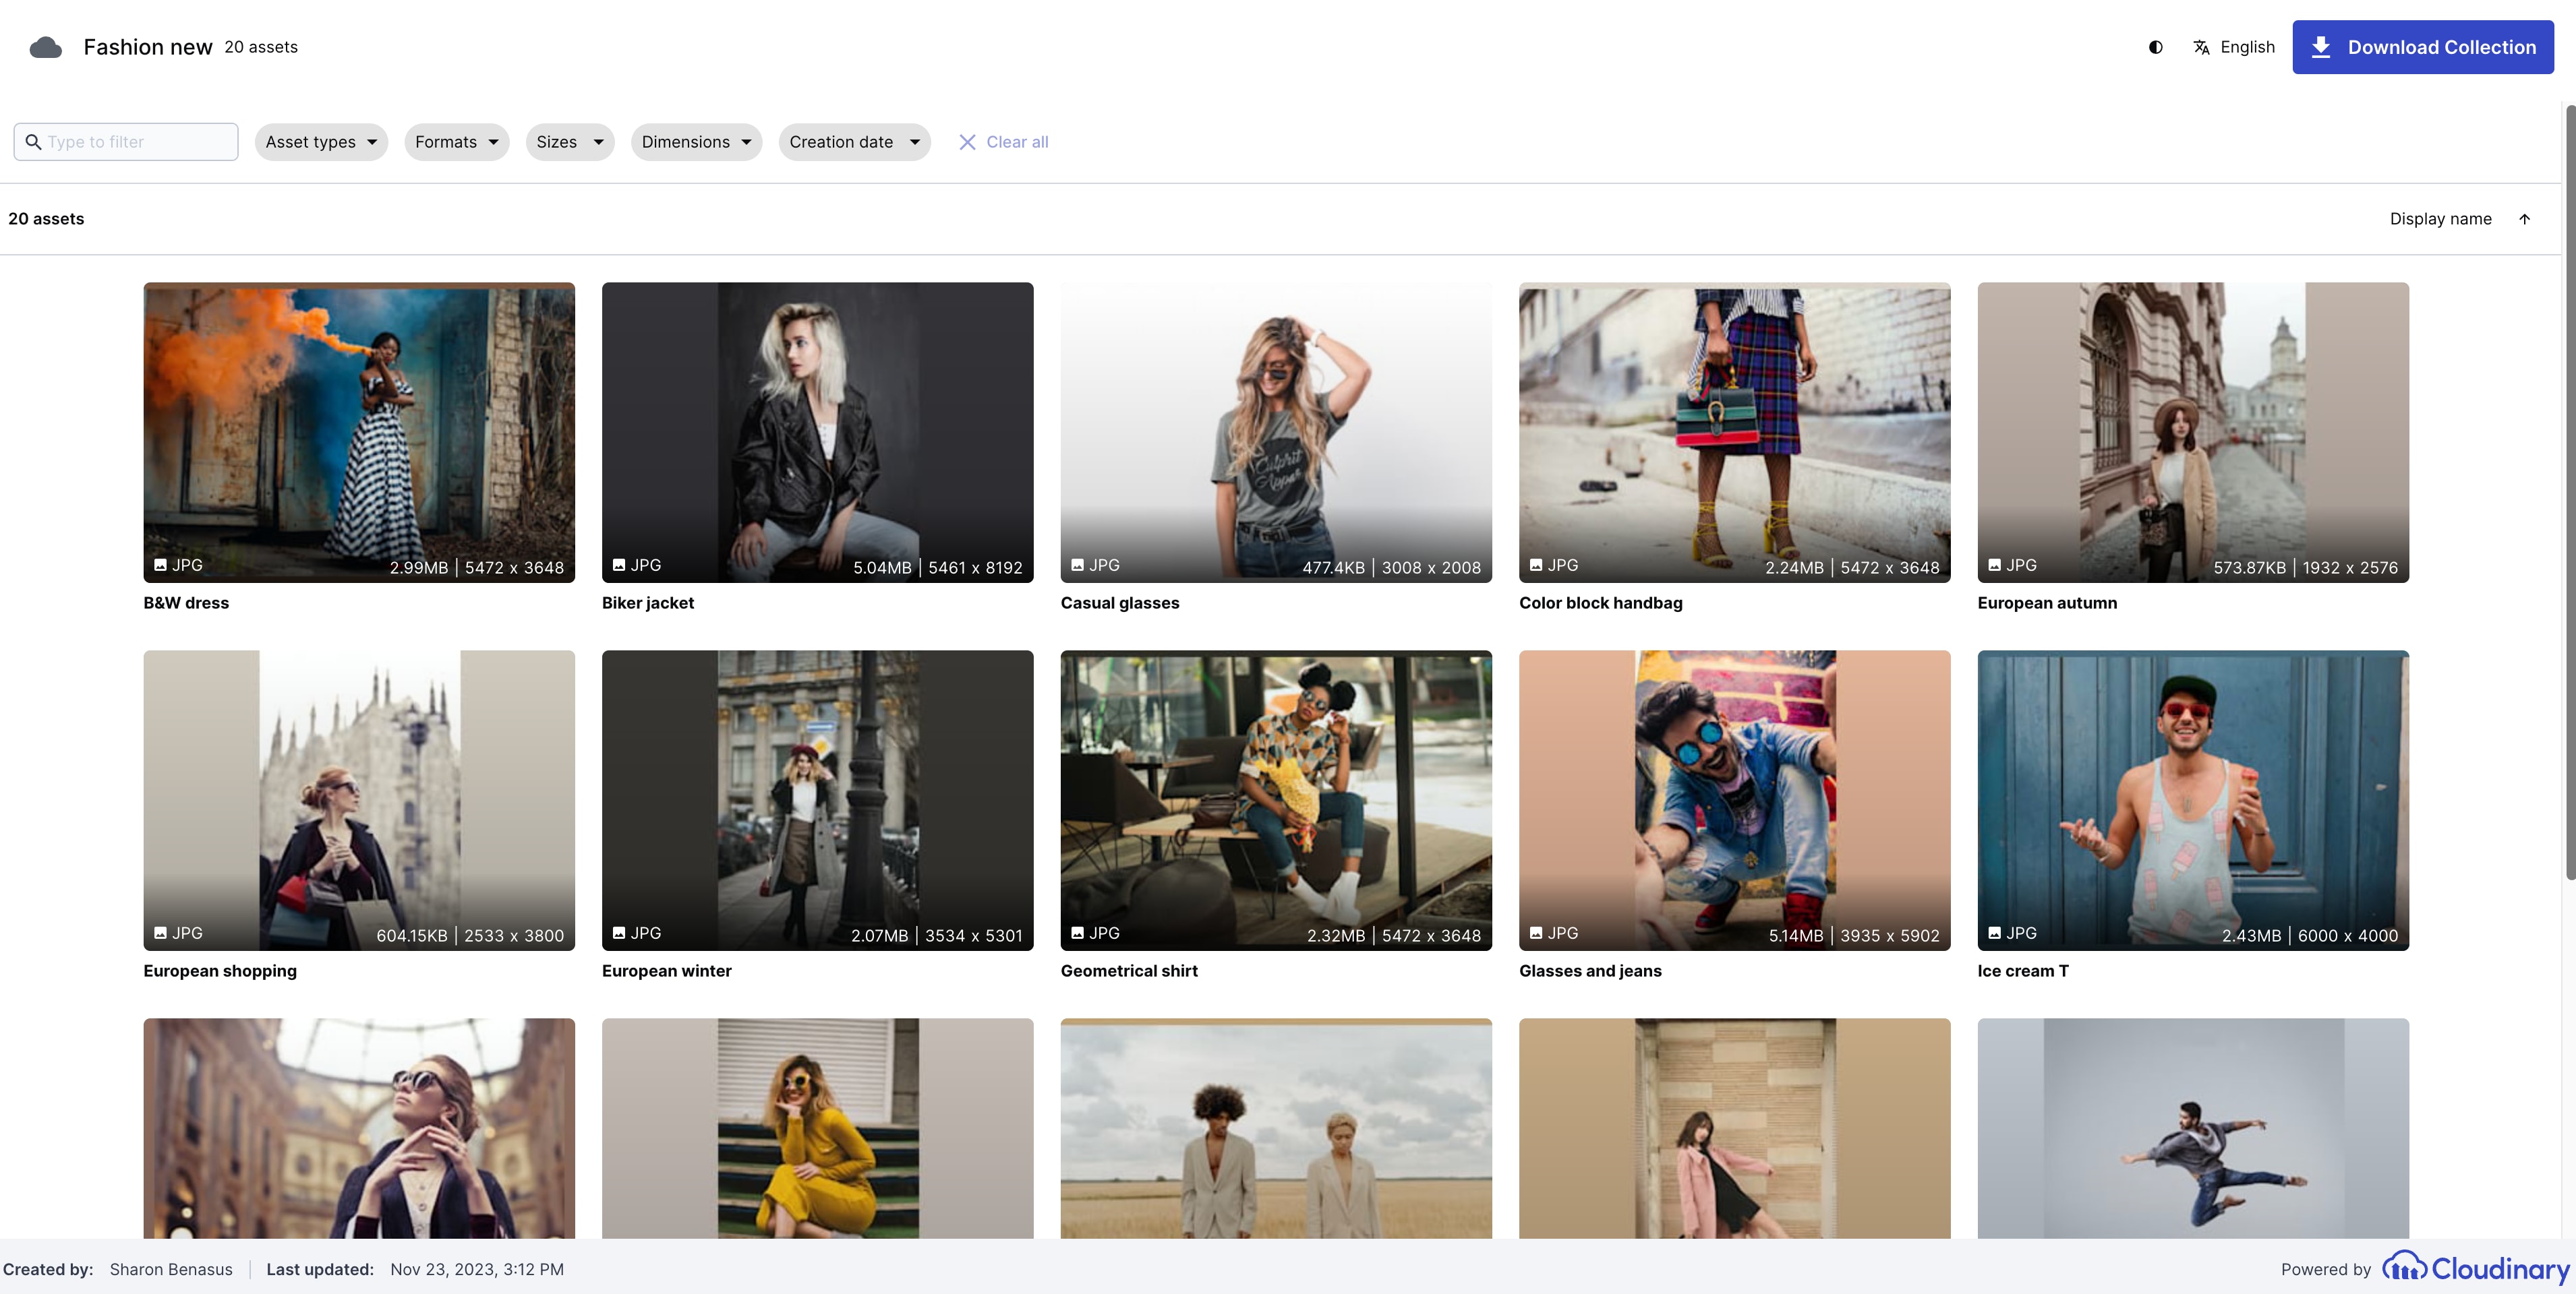Click the Sharon Benasus creator name

click(x=171, y=1269)
